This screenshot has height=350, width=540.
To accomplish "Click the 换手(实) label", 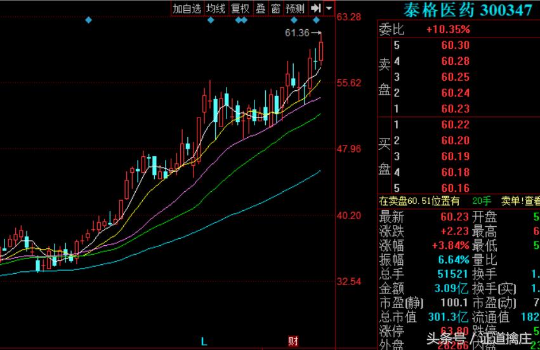I will (494, 288).
